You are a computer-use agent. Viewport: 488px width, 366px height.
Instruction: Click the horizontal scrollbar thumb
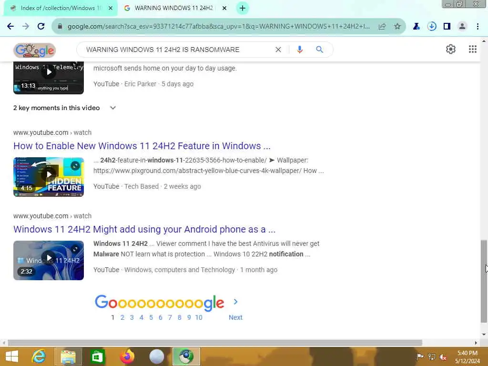coord(215,343)
